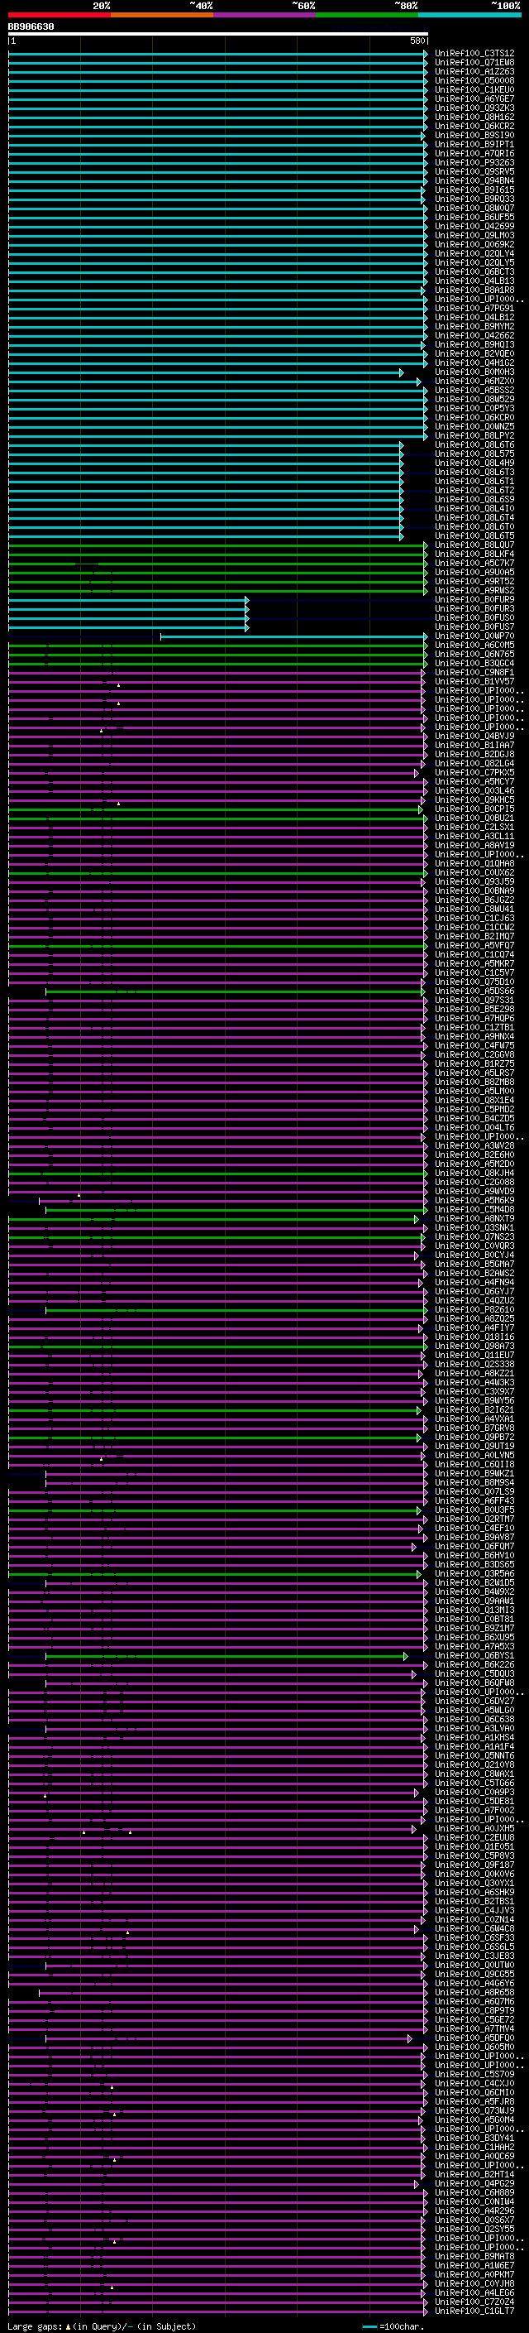The width and height of the screenshot is (529, 2333).
Task: Click cyan alignment bar of UniRef100_Q8L6S9
Action: click(x=206, y=500)
